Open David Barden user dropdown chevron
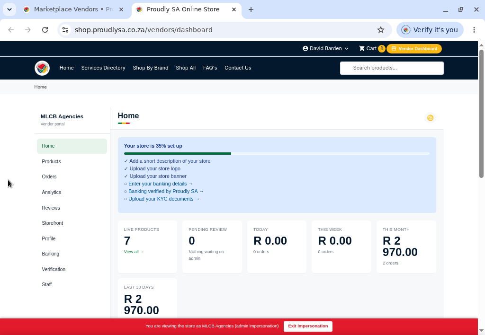 (x=347, y=49)
